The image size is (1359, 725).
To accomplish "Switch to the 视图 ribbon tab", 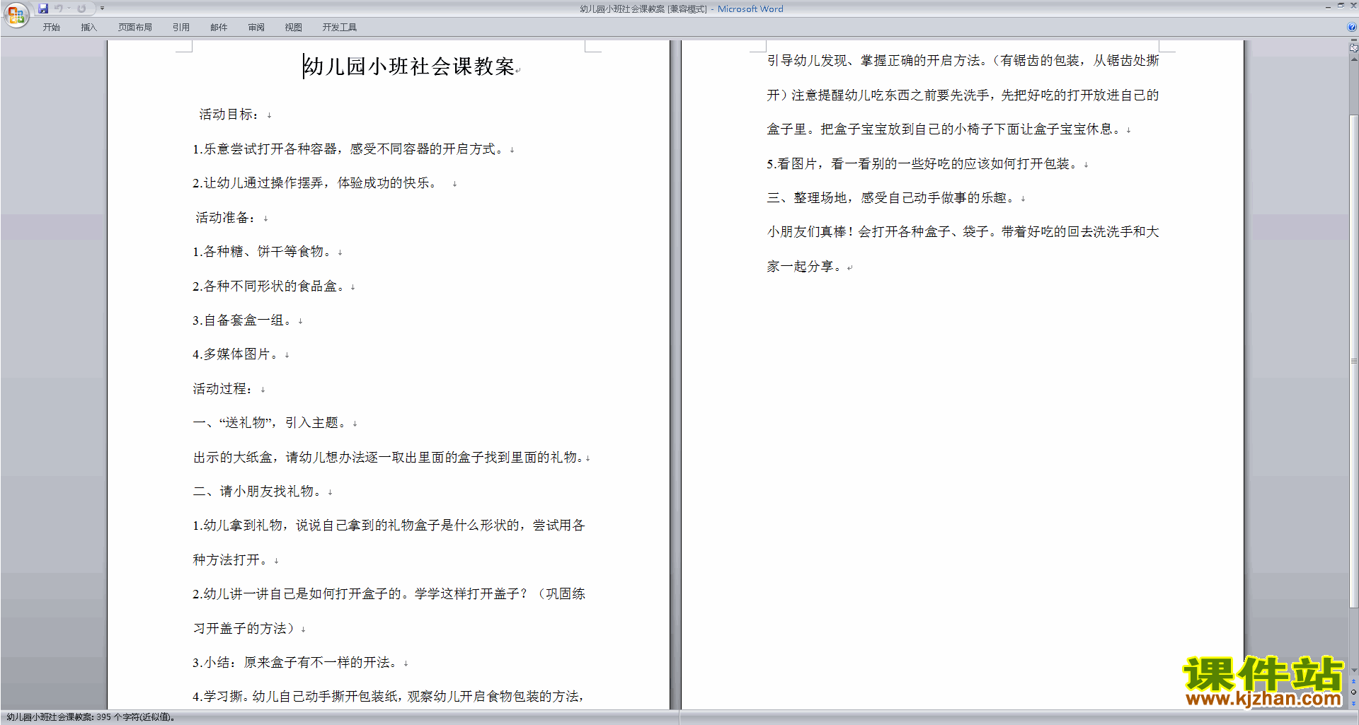I will coord(294,28).
